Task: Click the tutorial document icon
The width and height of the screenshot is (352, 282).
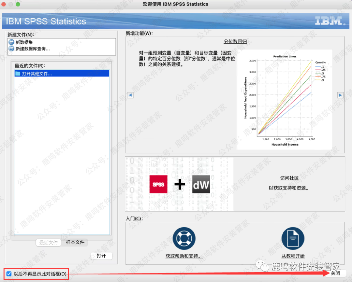Action: pyautogui.click(x=293, y=238)
